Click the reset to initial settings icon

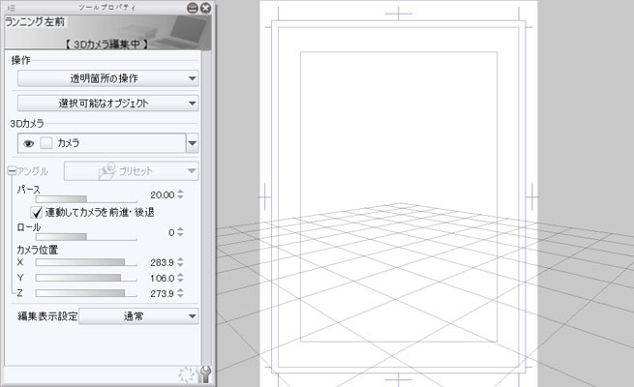[x=187, y=374]
